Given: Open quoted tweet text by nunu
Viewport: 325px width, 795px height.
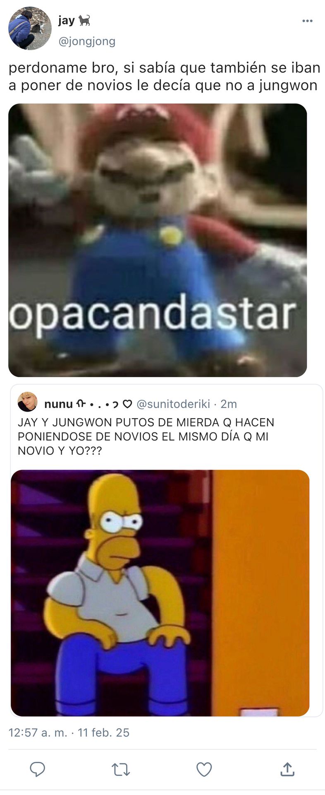Looking at the screenshot, I should pos(146,436).
